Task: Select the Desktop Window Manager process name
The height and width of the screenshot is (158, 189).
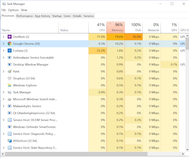Action: (x=31, y=64)
